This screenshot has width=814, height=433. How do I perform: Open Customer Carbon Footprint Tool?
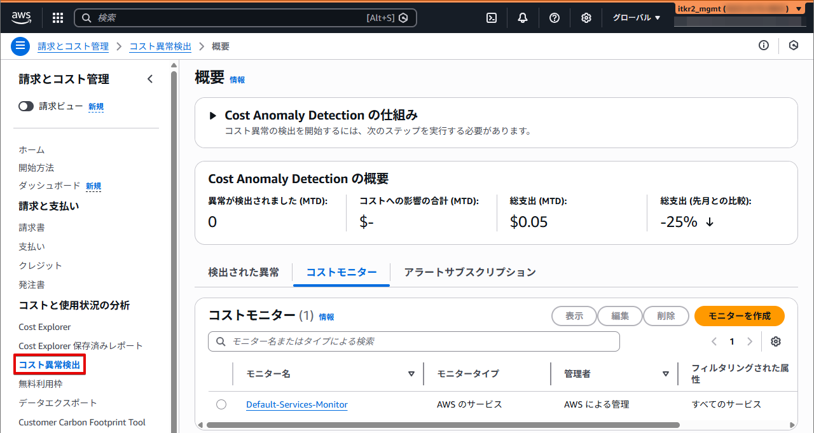82,422
